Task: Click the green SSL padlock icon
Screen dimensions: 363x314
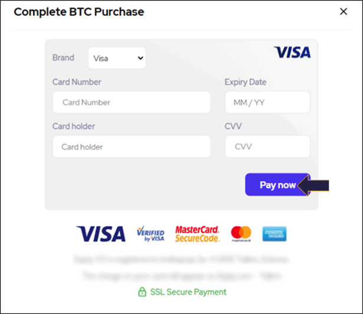Action: point(142,292)
